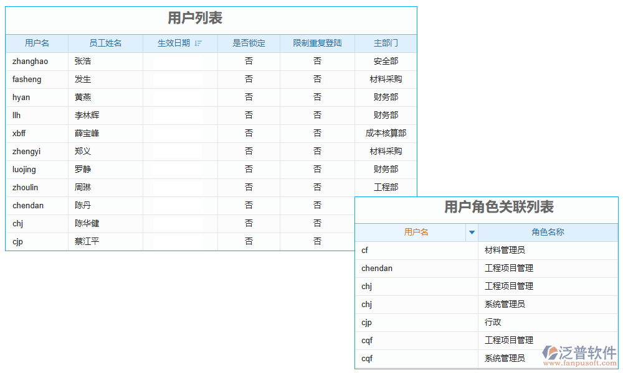Select user fasheng's 材料采购 department cell
The height and width of the screenshot is (373, 623).
pyautogui.click(x=385, y=79)
